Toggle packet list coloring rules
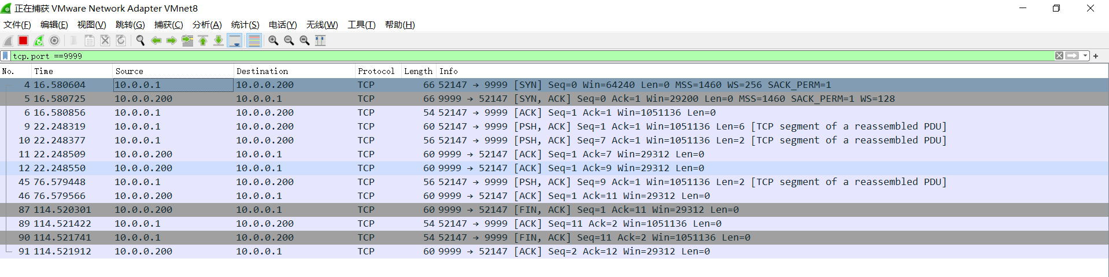1109x277 pixels. (x=254, y=40)
